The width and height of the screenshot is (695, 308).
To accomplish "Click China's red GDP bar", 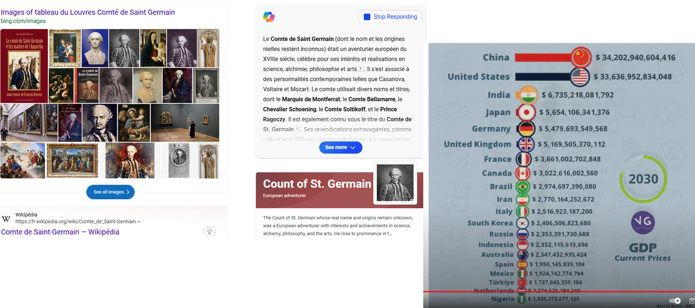I will tap(543, 57).
